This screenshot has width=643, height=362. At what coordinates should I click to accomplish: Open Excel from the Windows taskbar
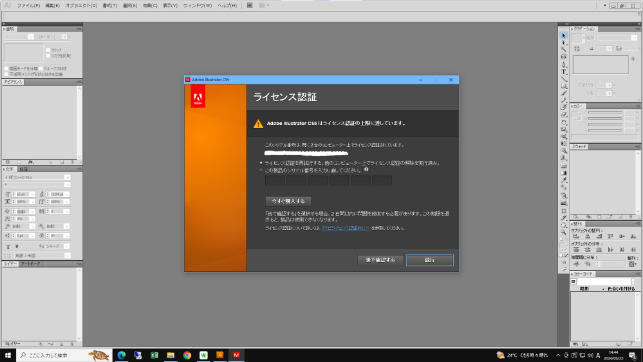(x=154, y=355)
